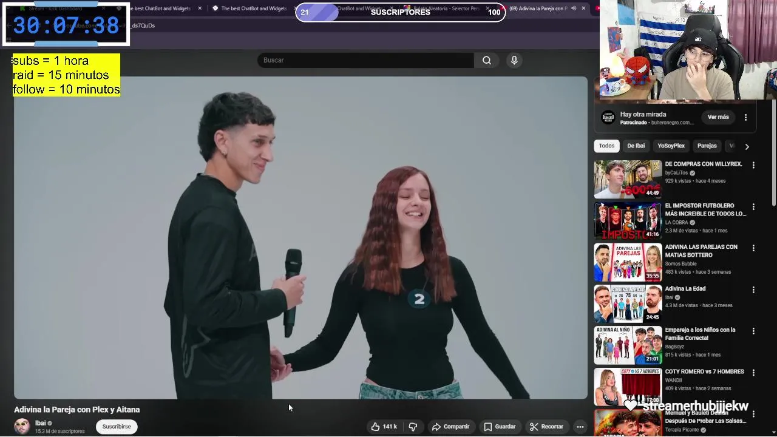This screenshot has height=437, width=777.
Task: Open the Ibai channel name link
Action: pyautogui.click(x=41, y=423)
